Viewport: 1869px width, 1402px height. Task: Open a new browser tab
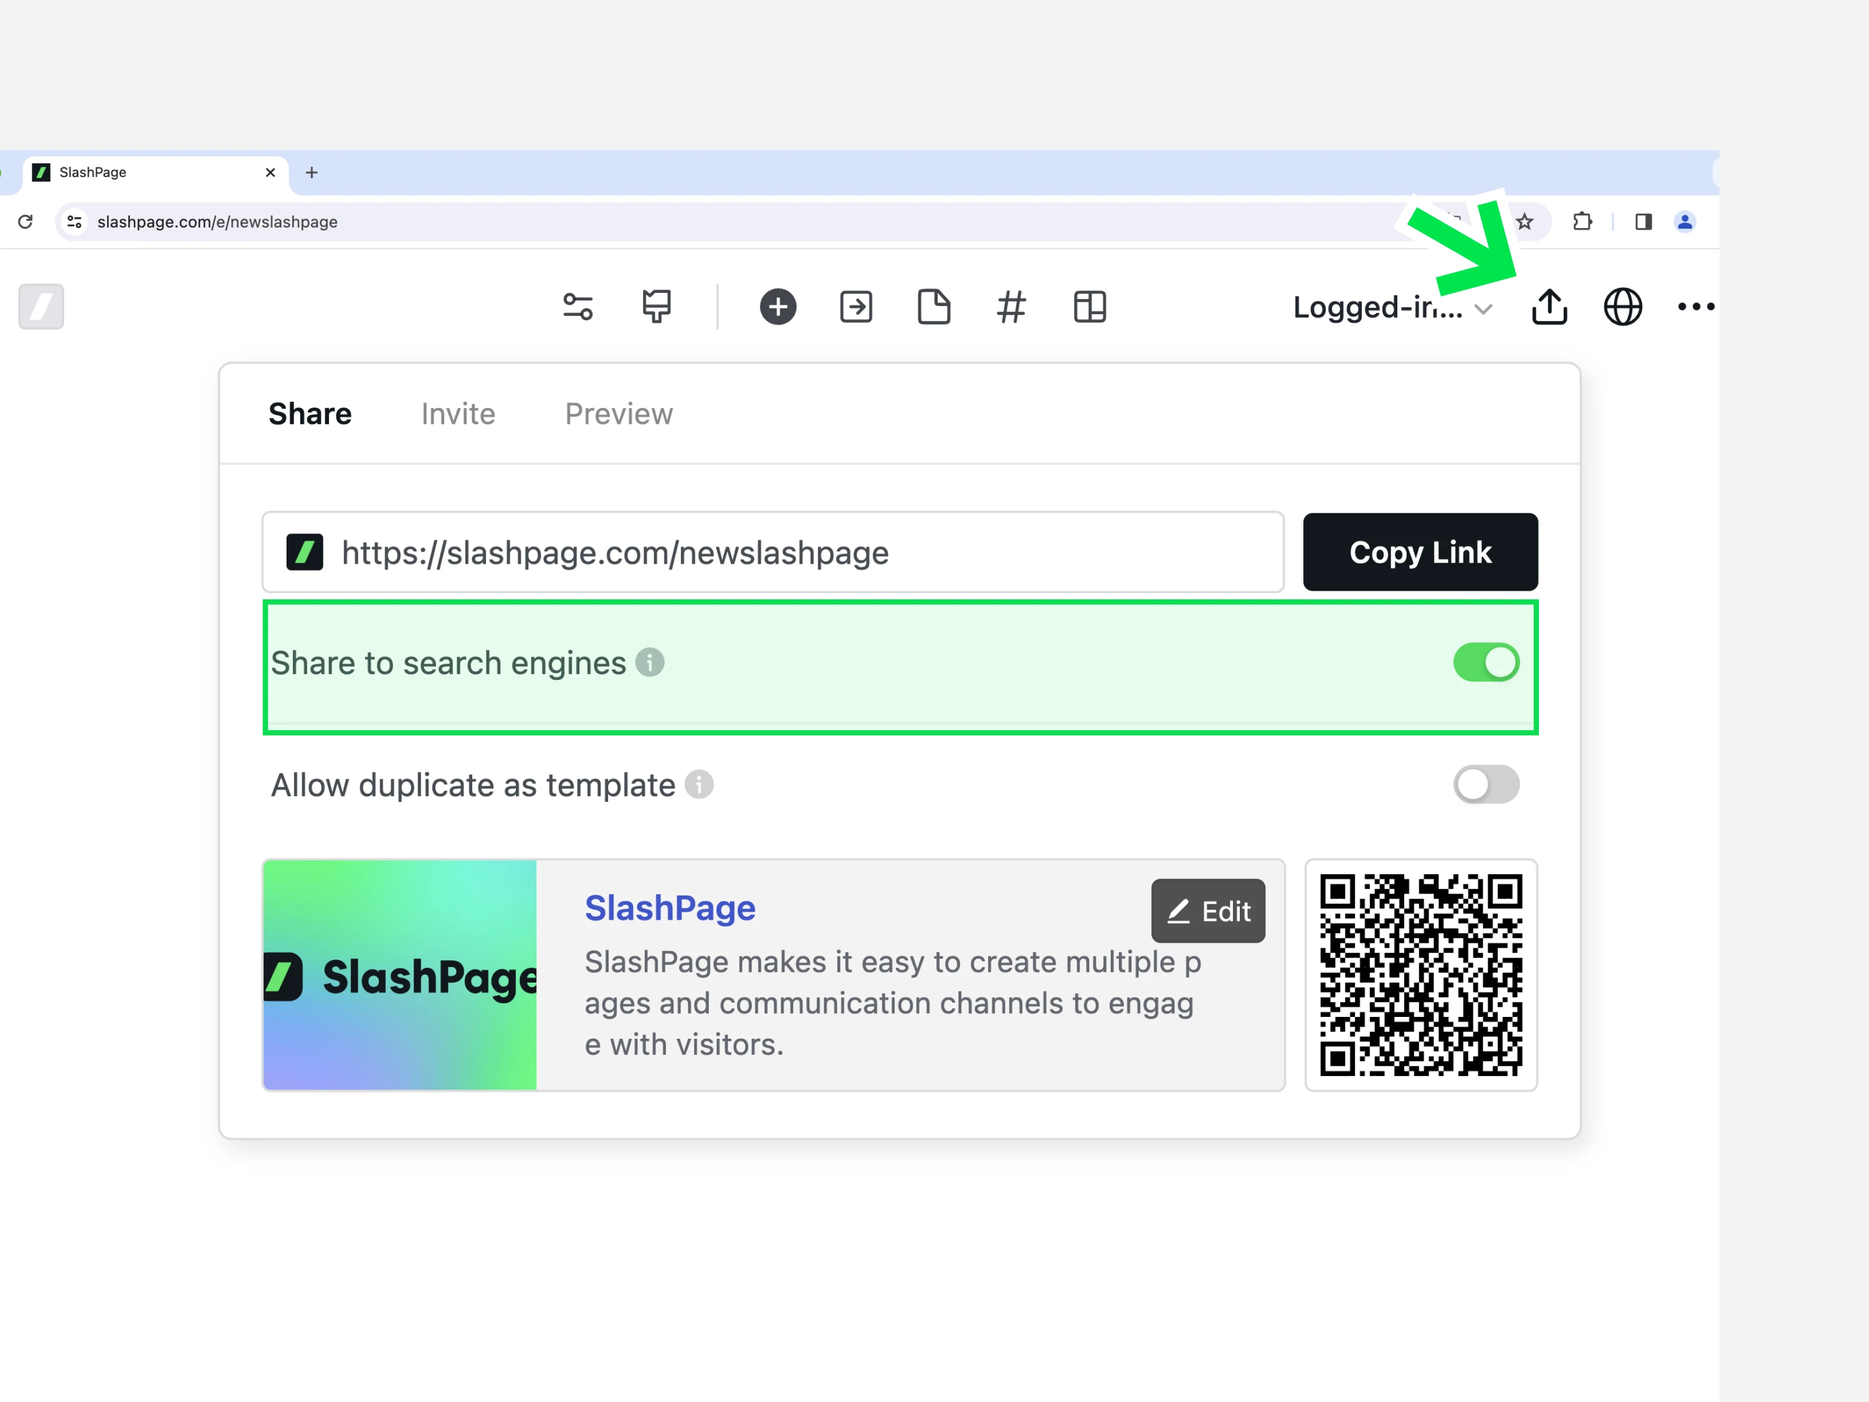[x=311, y=173]
